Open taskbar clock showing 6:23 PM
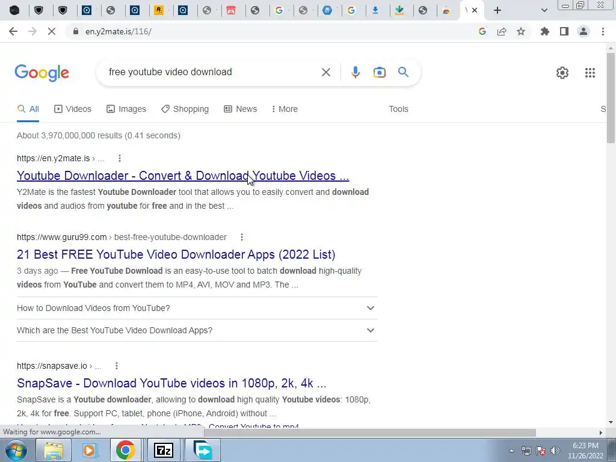Viewport: 616px width, 462px height. pos(585,451)
